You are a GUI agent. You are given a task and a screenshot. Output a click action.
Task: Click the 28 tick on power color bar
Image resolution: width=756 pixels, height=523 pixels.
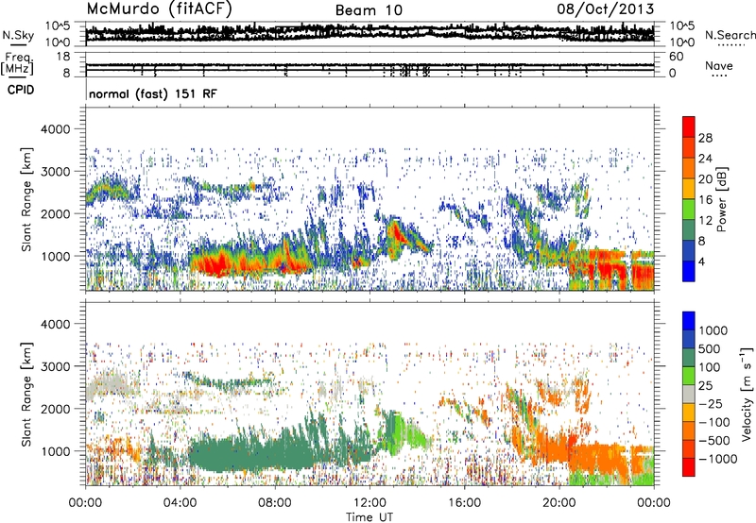705,138
